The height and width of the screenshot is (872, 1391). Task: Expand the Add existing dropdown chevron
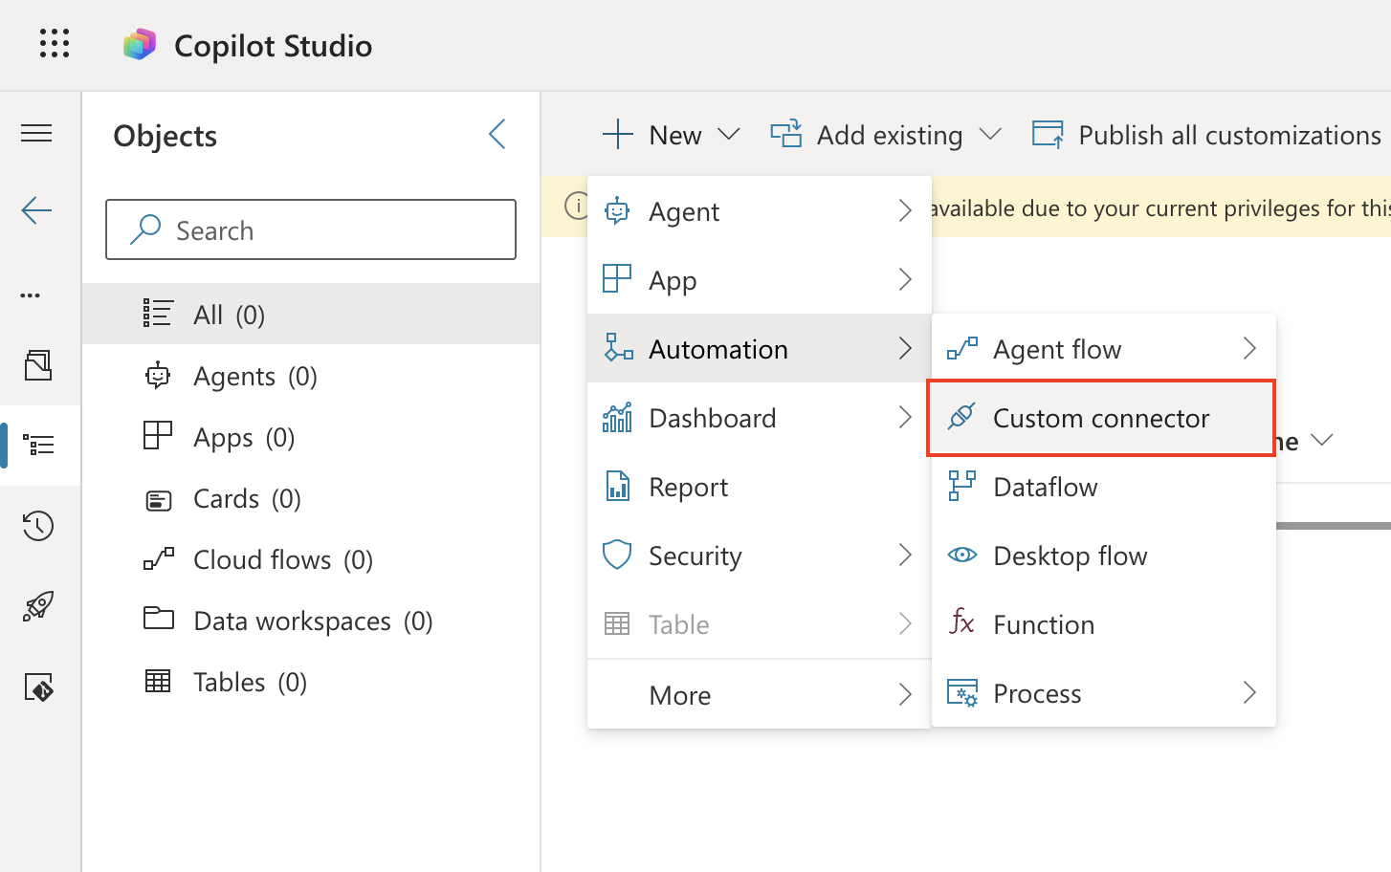pyautogui.click(x=990, y=135)
